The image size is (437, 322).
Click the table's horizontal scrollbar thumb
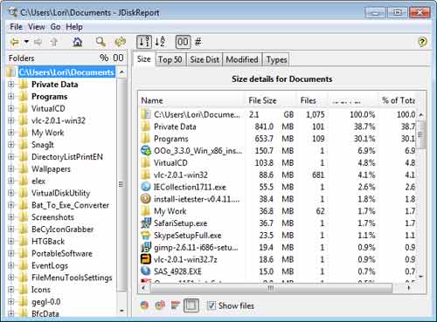[271, 288]
